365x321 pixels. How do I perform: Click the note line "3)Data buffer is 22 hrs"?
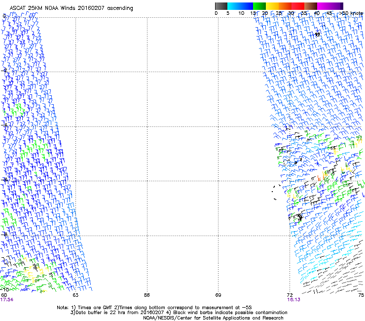179,313
